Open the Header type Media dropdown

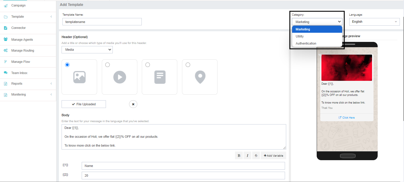[87, 50]
